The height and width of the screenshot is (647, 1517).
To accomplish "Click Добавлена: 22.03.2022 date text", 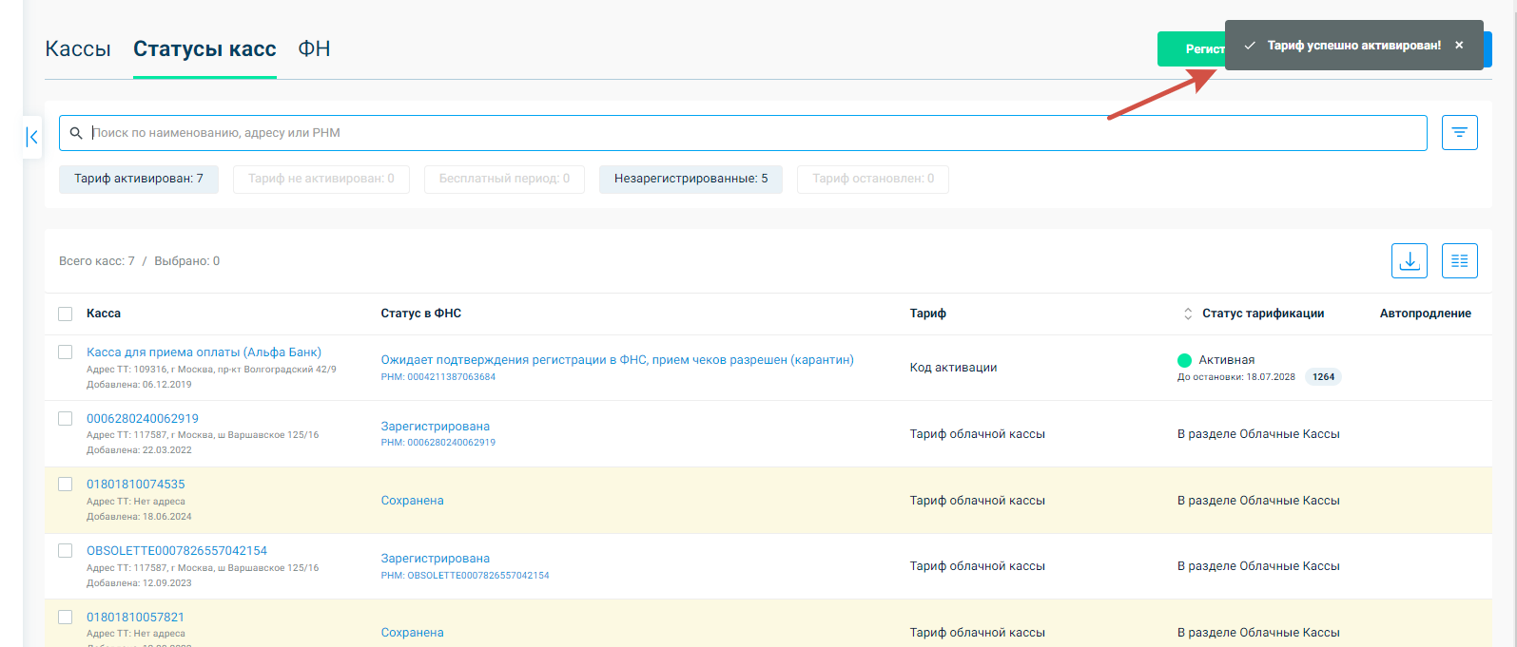I will click(x=139, y=450).
